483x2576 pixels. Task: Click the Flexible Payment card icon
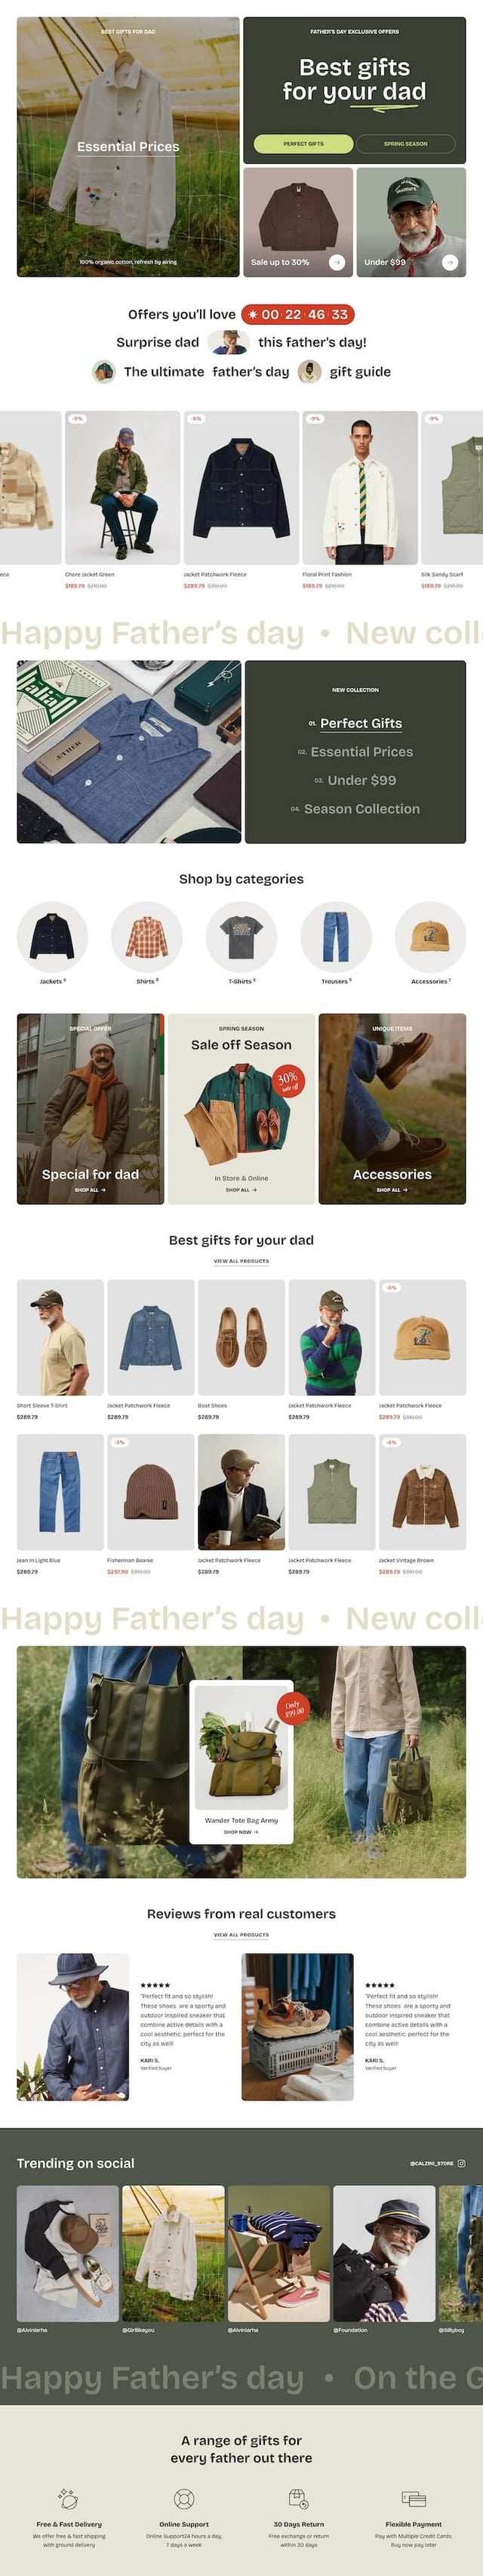pyautogui.click(x=413, y=2499)
